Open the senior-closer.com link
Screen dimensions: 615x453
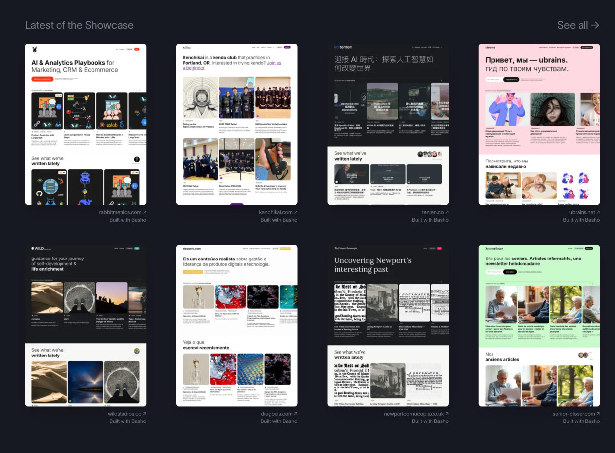pos(576,414)
